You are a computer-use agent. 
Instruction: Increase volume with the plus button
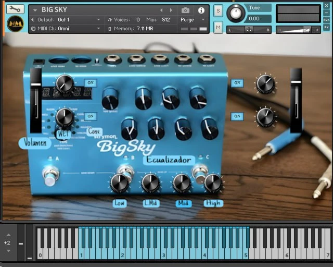click(317, 30)
